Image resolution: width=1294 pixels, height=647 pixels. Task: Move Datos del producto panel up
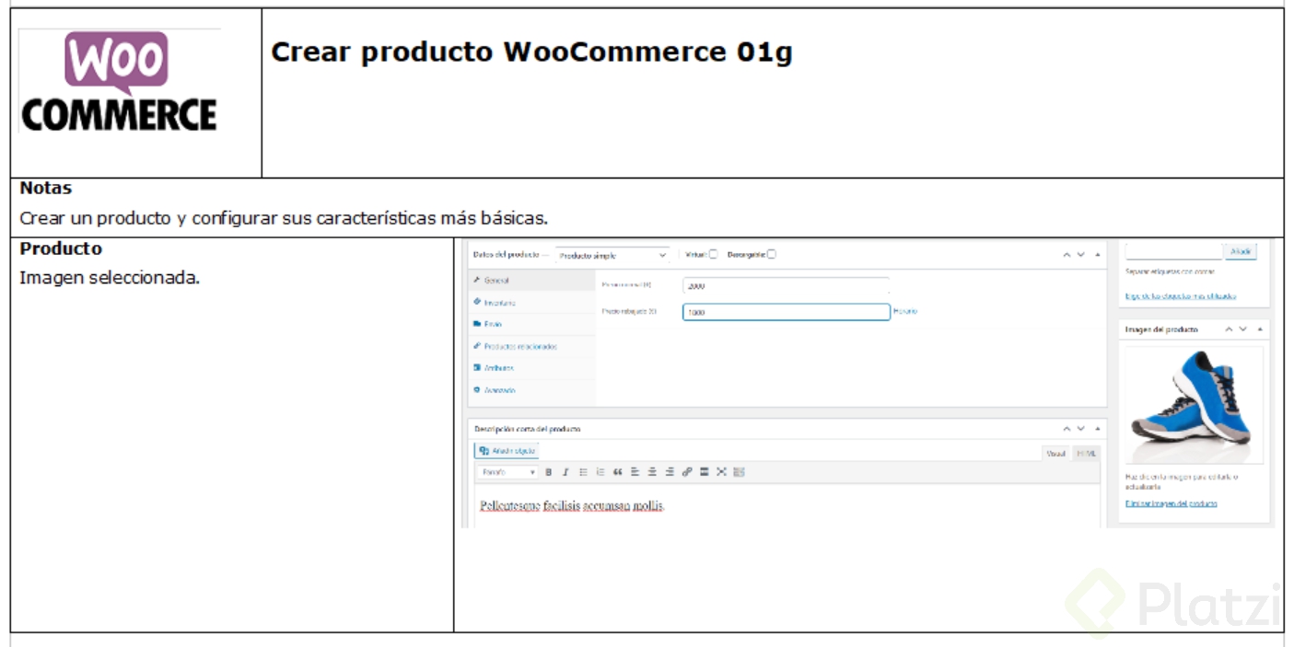pyautogui.click(x=1067, y=255)
